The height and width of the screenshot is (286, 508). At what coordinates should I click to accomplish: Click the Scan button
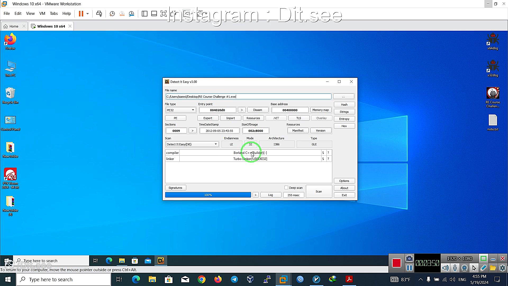(319, 191)
